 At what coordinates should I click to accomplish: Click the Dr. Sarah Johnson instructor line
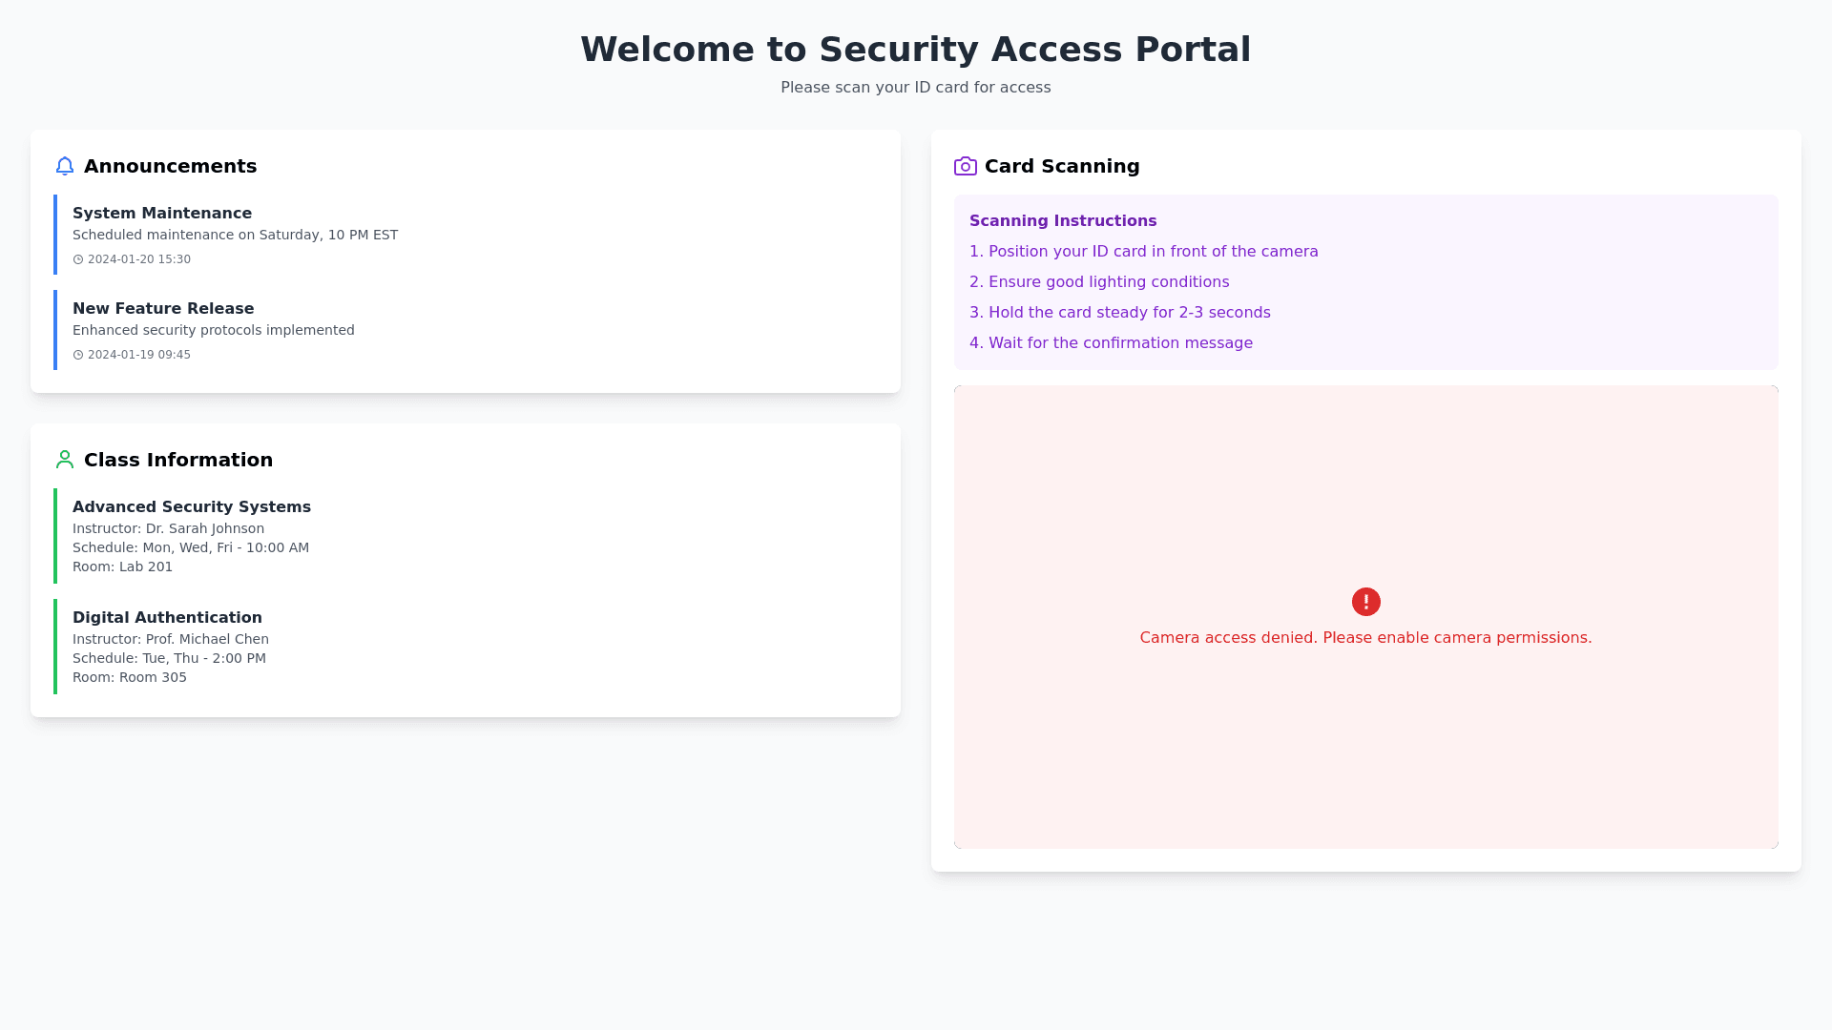[168, 528]
